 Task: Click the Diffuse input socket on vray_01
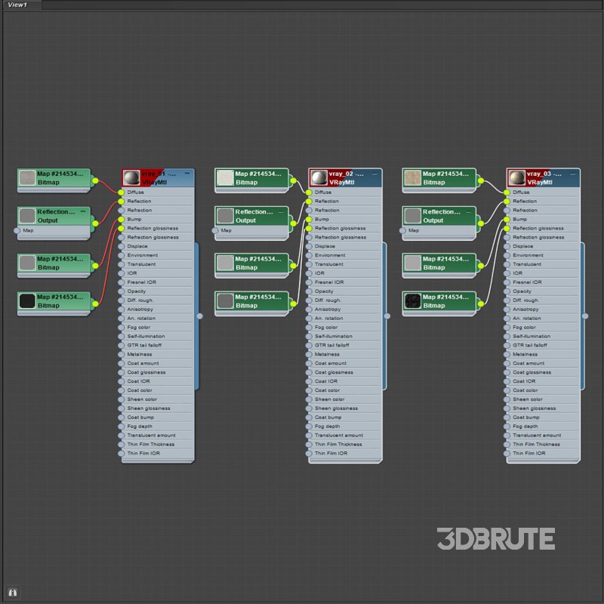click(x=121, y=193)
